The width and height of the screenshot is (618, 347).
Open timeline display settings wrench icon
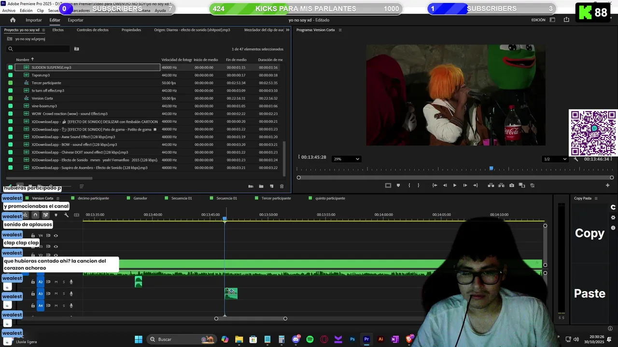pyautogui.click(x=66, y=215)
